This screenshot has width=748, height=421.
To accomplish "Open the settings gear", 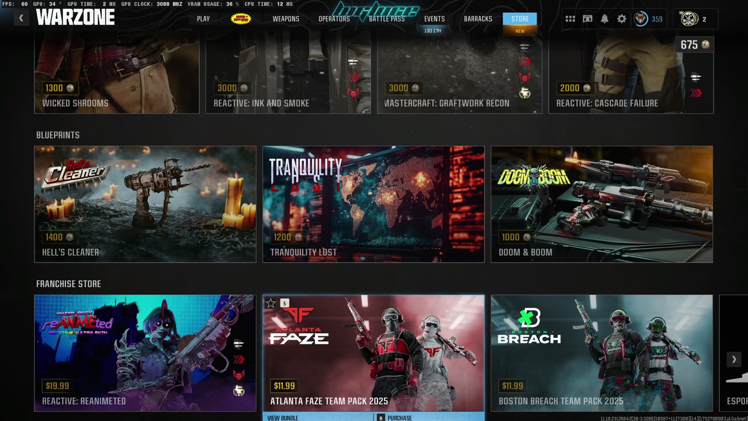I will coord(622,19).
